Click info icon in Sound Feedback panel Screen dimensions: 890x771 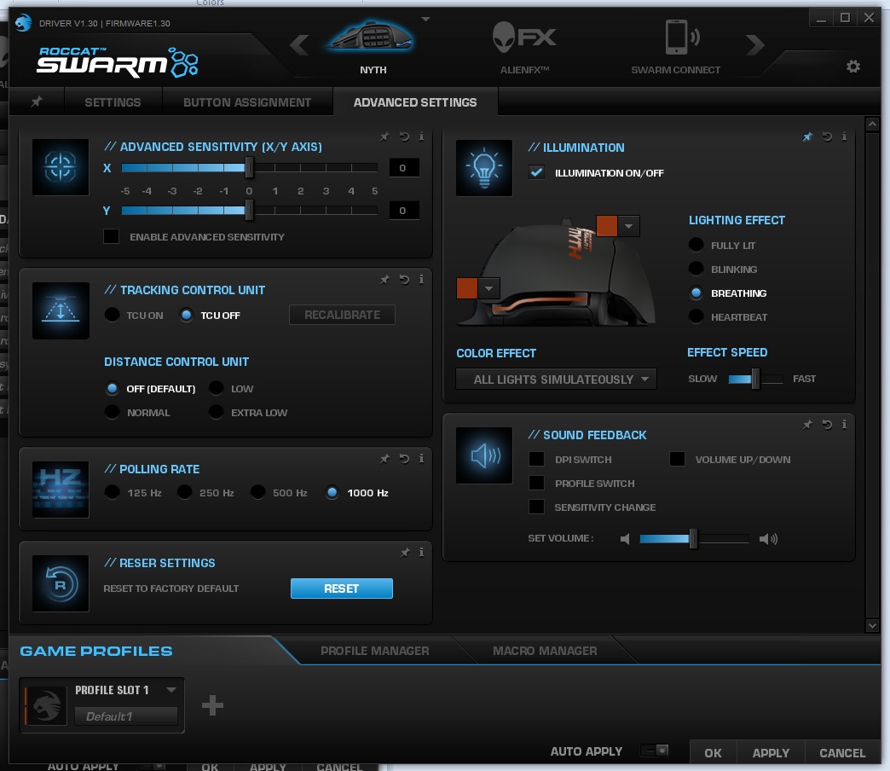(x=844, y=424)
